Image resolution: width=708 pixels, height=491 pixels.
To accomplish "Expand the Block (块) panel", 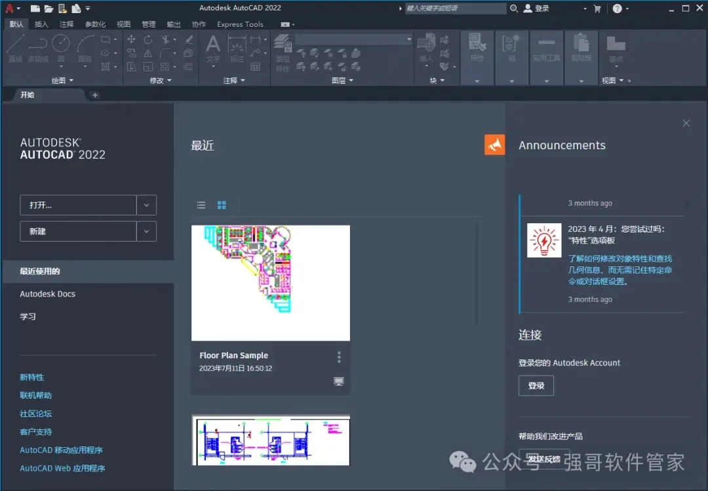I will click(x=437, y=81).
